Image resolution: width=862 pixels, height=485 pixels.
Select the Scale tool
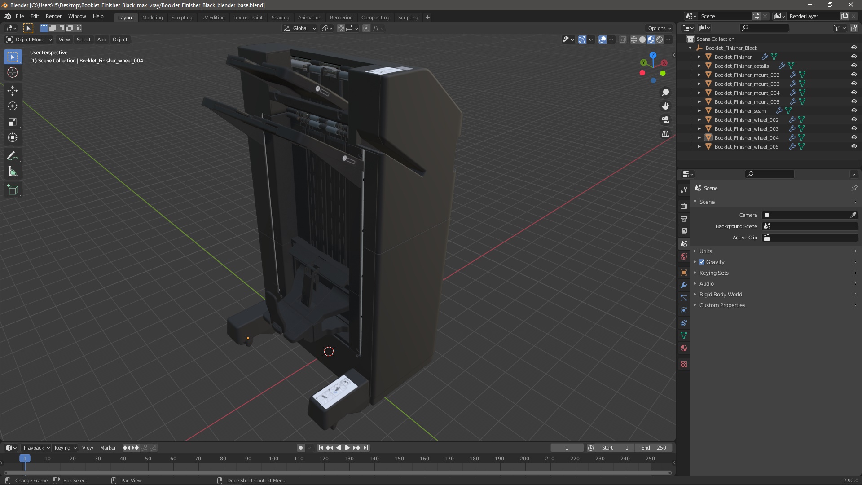[x=13, y=122]
